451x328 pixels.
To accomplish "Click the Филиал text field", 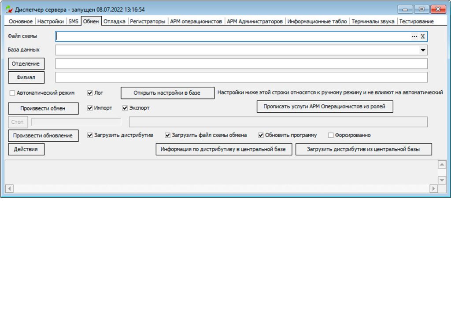I will (241, 77).
